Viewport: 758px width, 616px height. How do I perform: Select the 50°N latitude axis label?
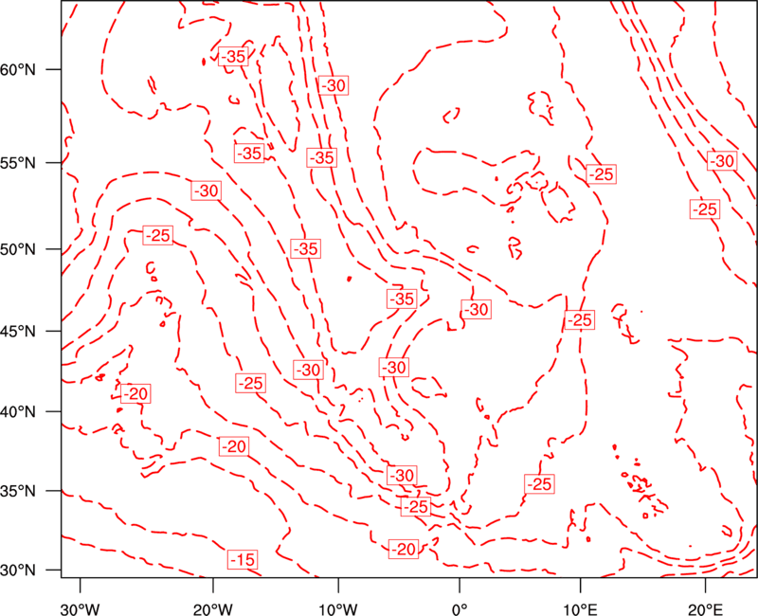click(x=18, y=249)
